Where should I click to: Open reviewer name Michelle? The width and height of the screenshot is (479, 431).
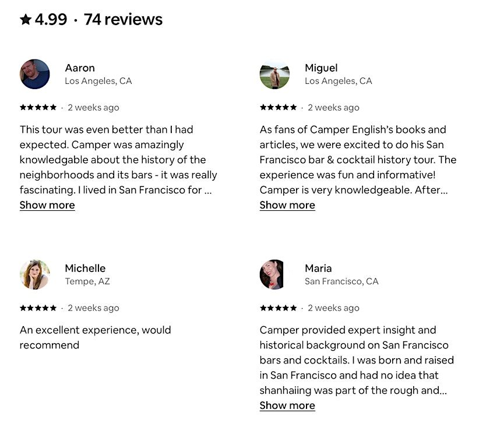(x=85, y=268)
